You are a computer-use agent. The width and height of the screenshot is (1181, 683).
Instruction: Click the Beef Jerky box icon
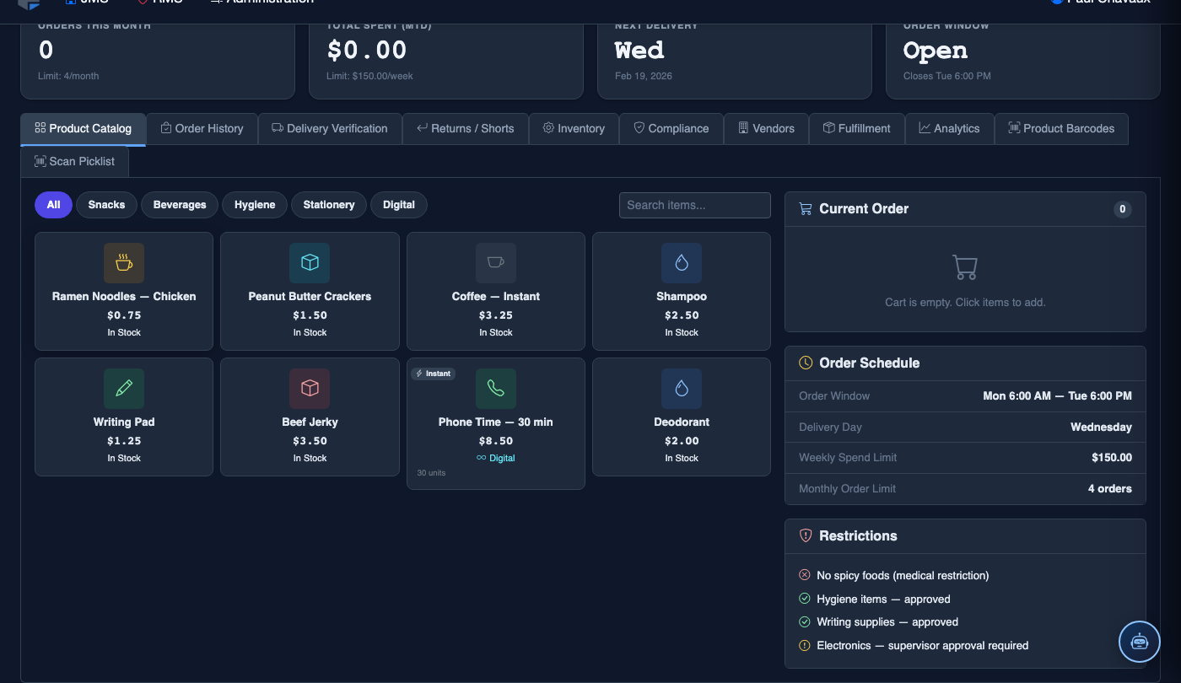(310, 389)
